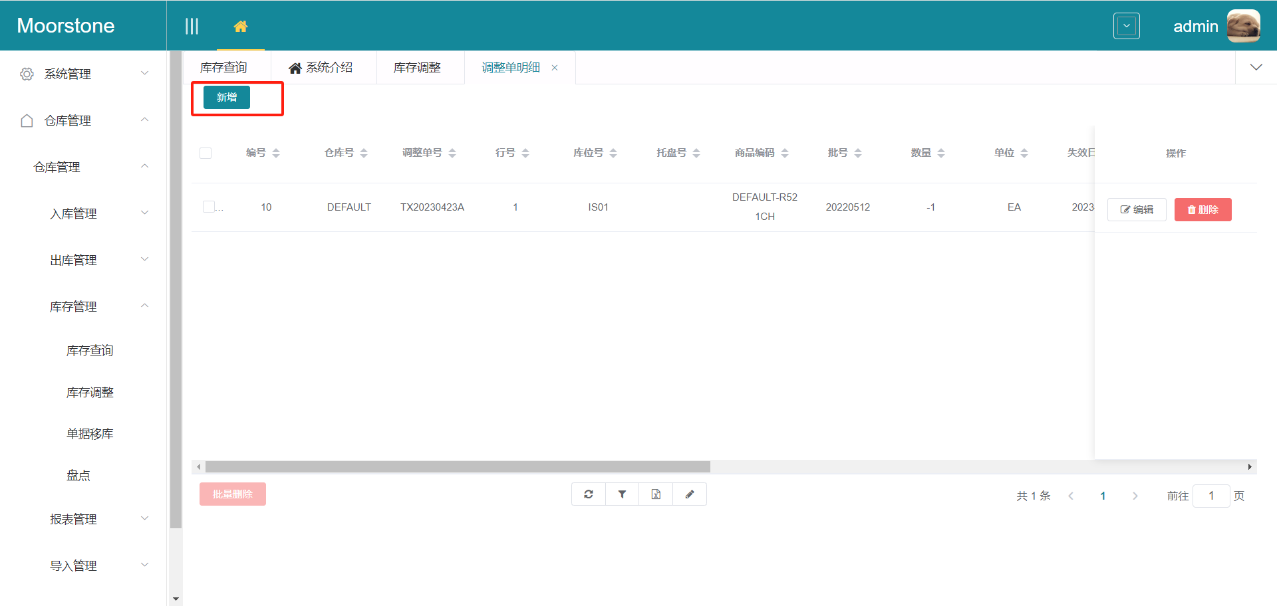
Task: Click the refresh icon in the table toolbar
Action: 589,494
